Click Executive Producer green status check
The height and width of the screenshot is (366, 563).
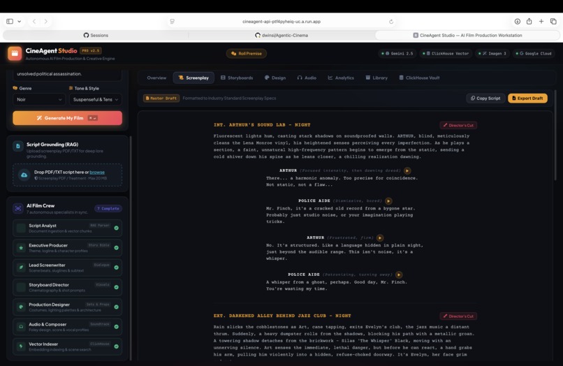[x=117, y=248]
